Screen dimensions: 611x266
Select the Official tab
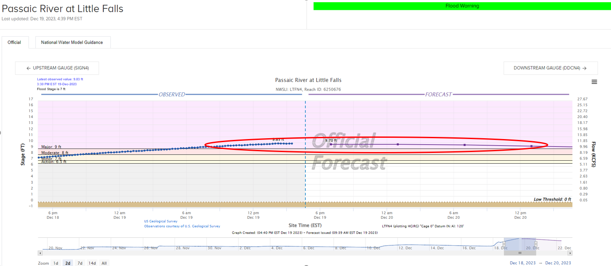click(x=14, y=42)
